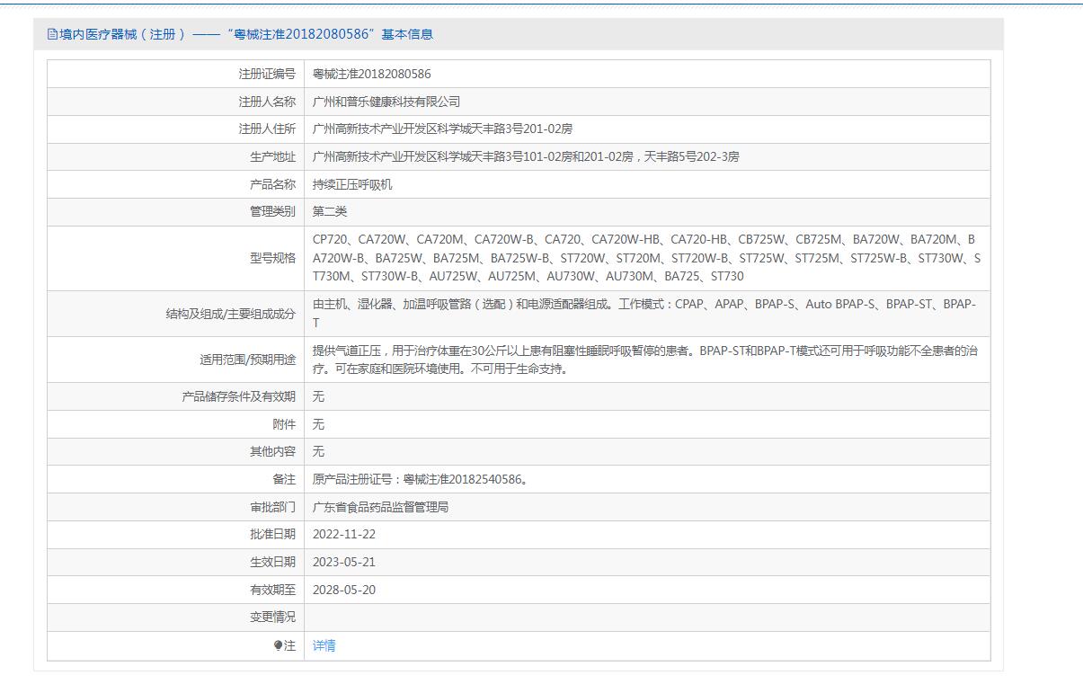
Task: Open the 详情 link in the 注 row
Action: pos(324,645)
